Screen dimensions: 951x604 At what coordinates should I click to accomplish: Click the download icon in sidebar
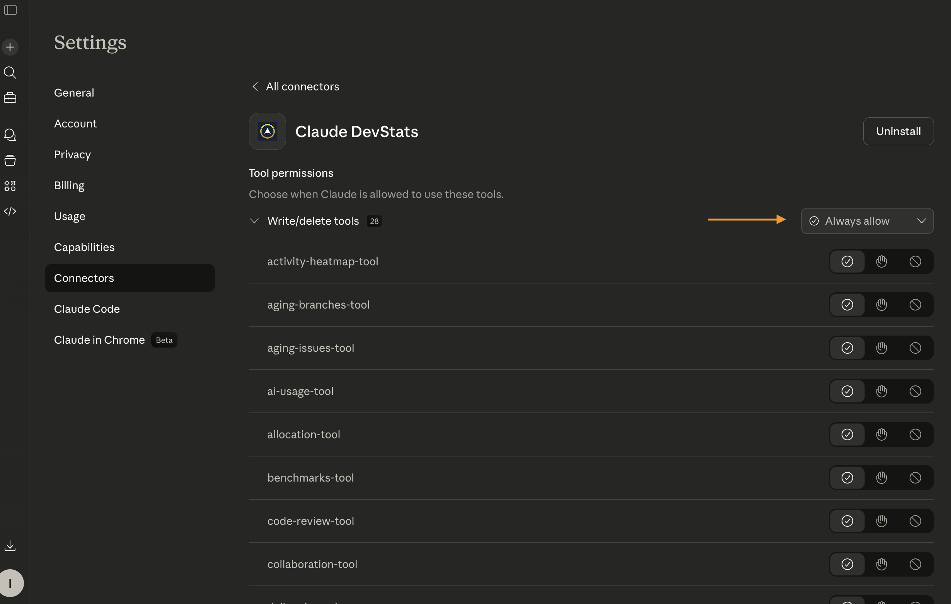10,546
